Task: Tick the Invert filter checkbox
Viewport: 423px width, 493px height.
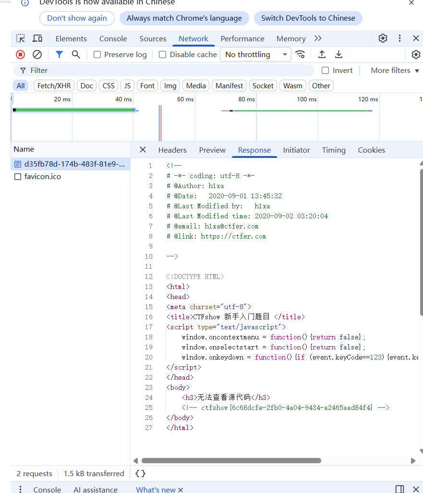Action: click(325, 71)
